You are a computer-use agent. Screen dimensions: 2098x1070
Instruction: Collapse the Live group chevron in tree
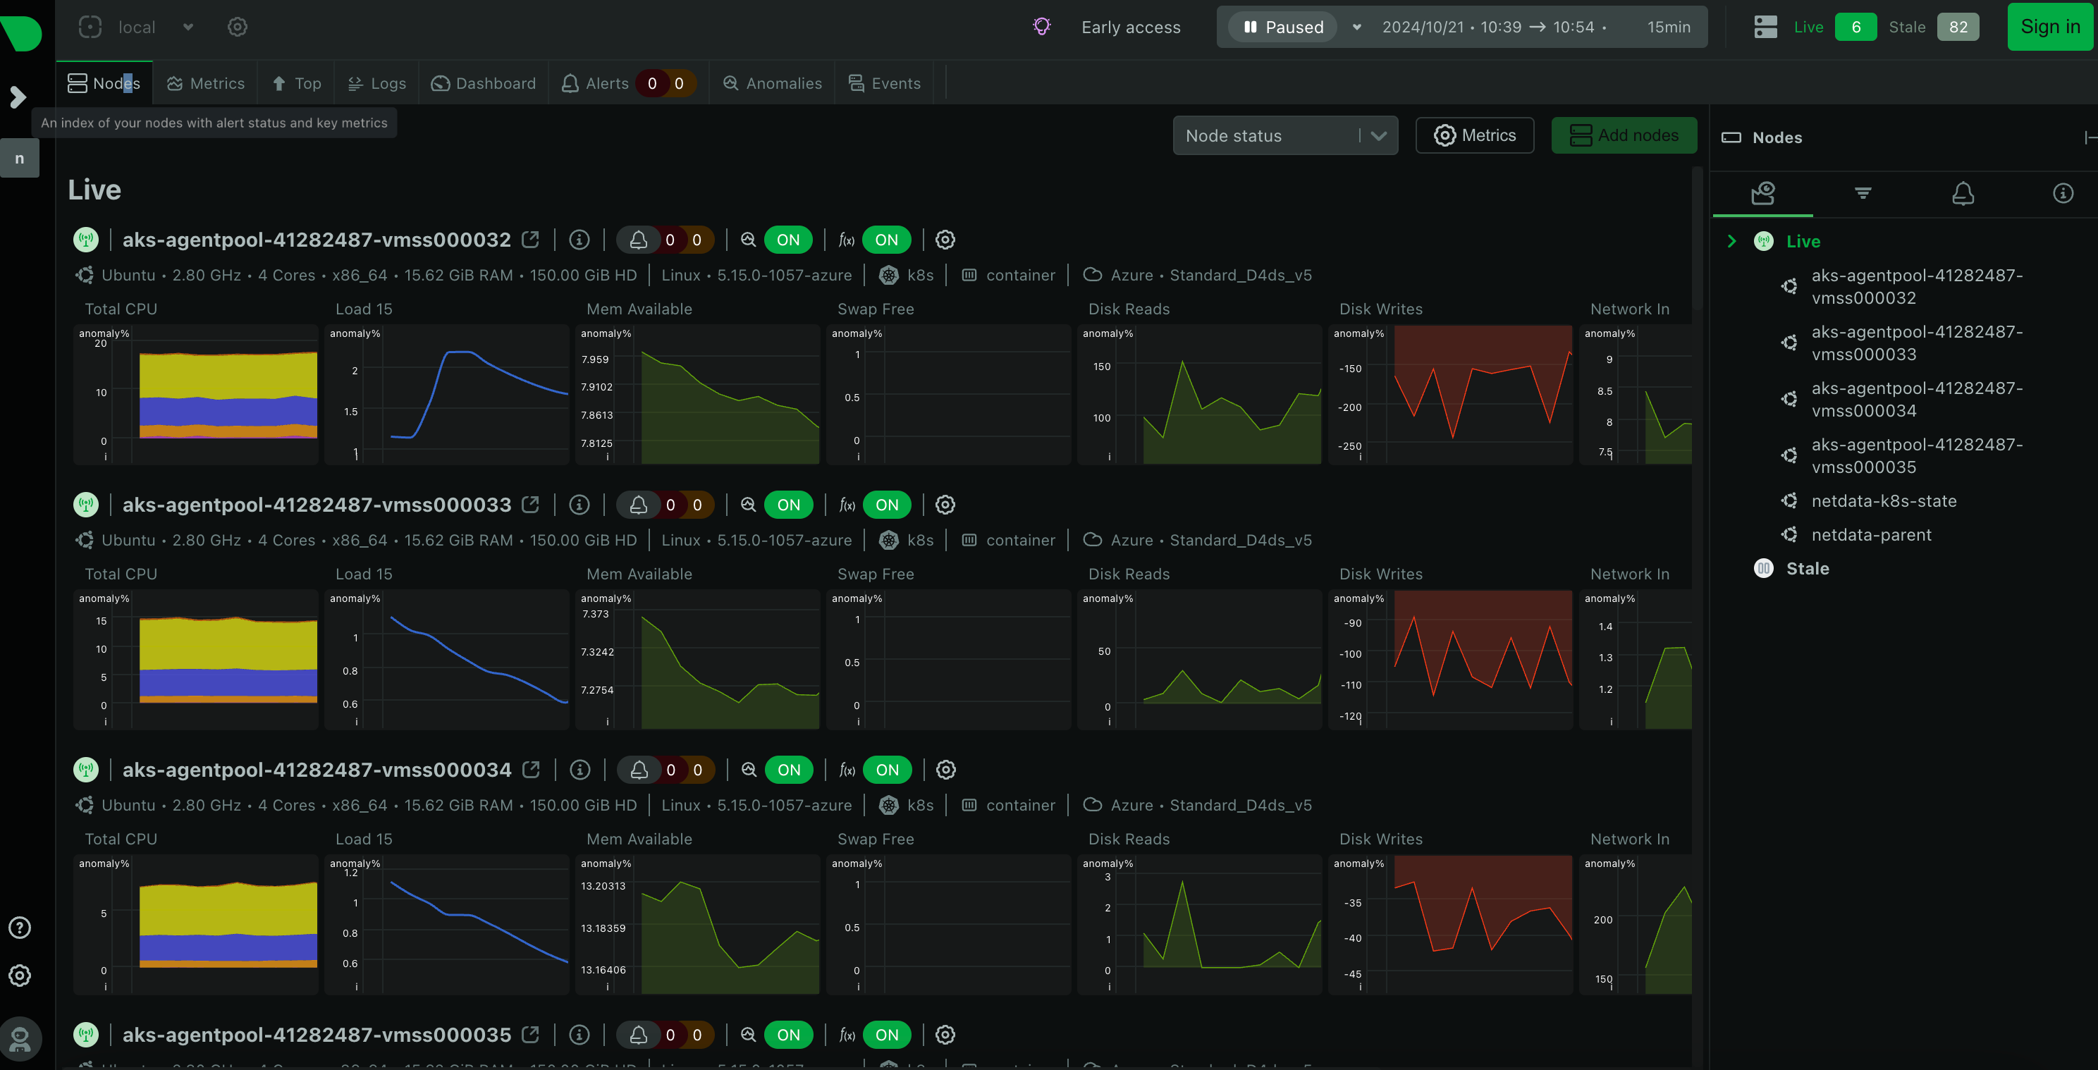1731,241
